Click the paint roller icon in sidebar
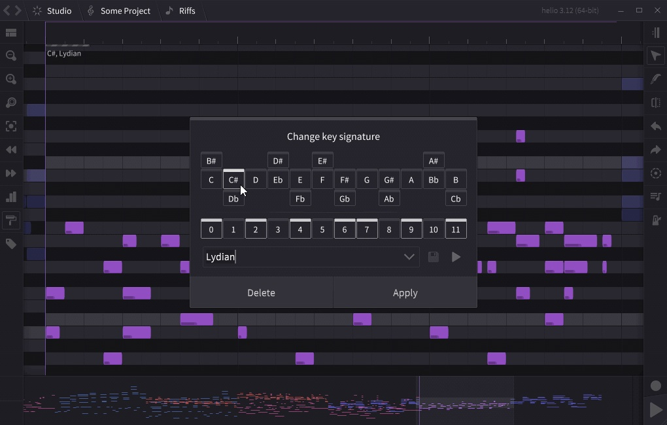 coord(11,220)
